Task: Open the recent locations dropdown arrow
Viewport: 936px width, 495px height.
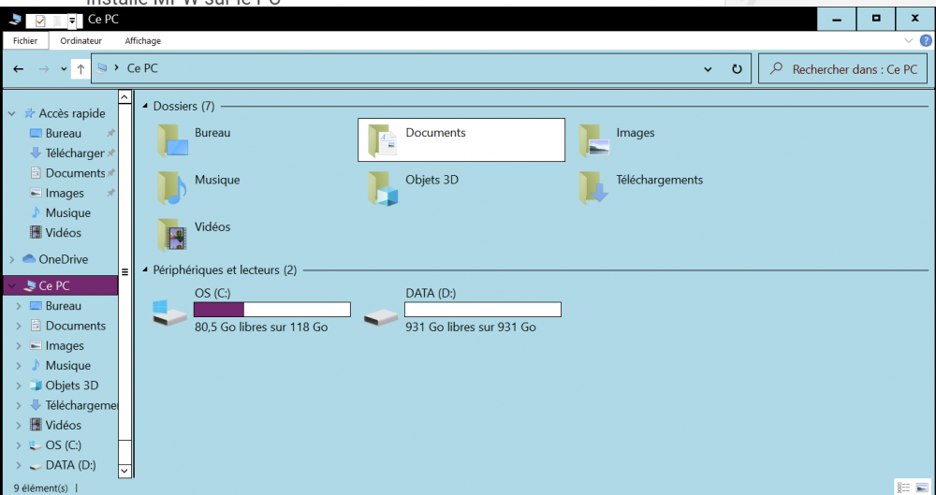Action: [64, 69]
